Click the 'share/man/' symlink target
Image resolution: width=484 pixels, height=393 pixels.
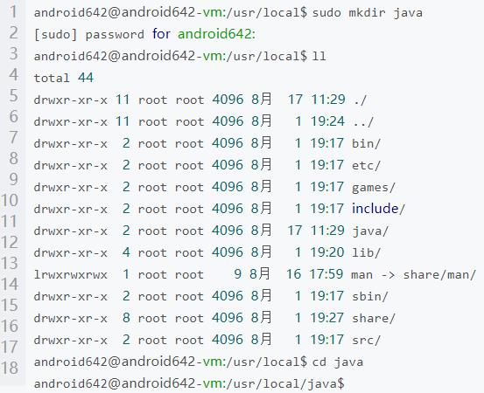coord(439,274)
